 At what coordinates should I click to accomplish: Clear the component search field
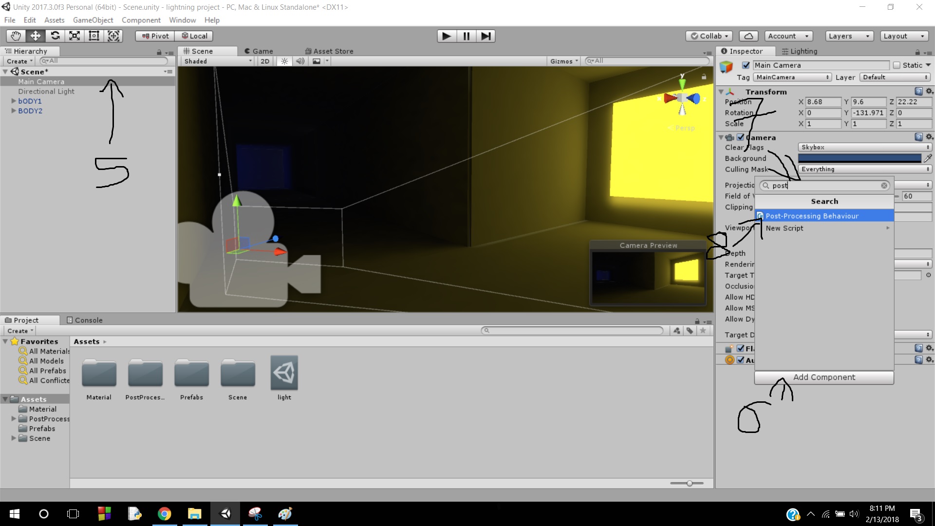(884, 186)
